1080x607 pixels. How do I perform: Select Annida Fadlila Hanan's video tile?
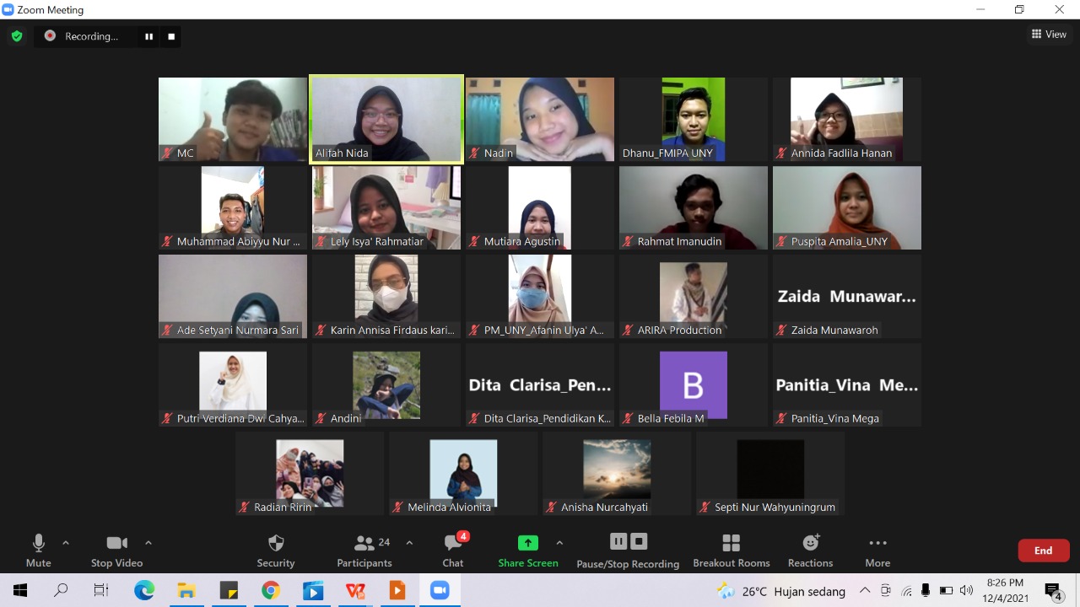(847, 119)
